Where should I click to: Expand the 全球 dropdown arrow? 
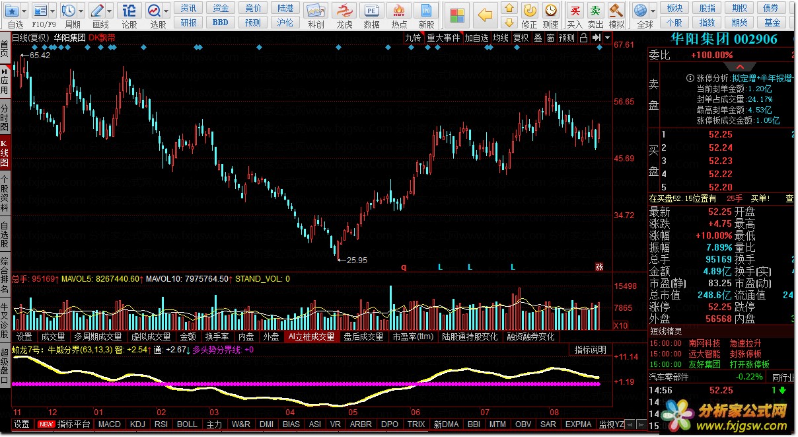coord(652,11)
